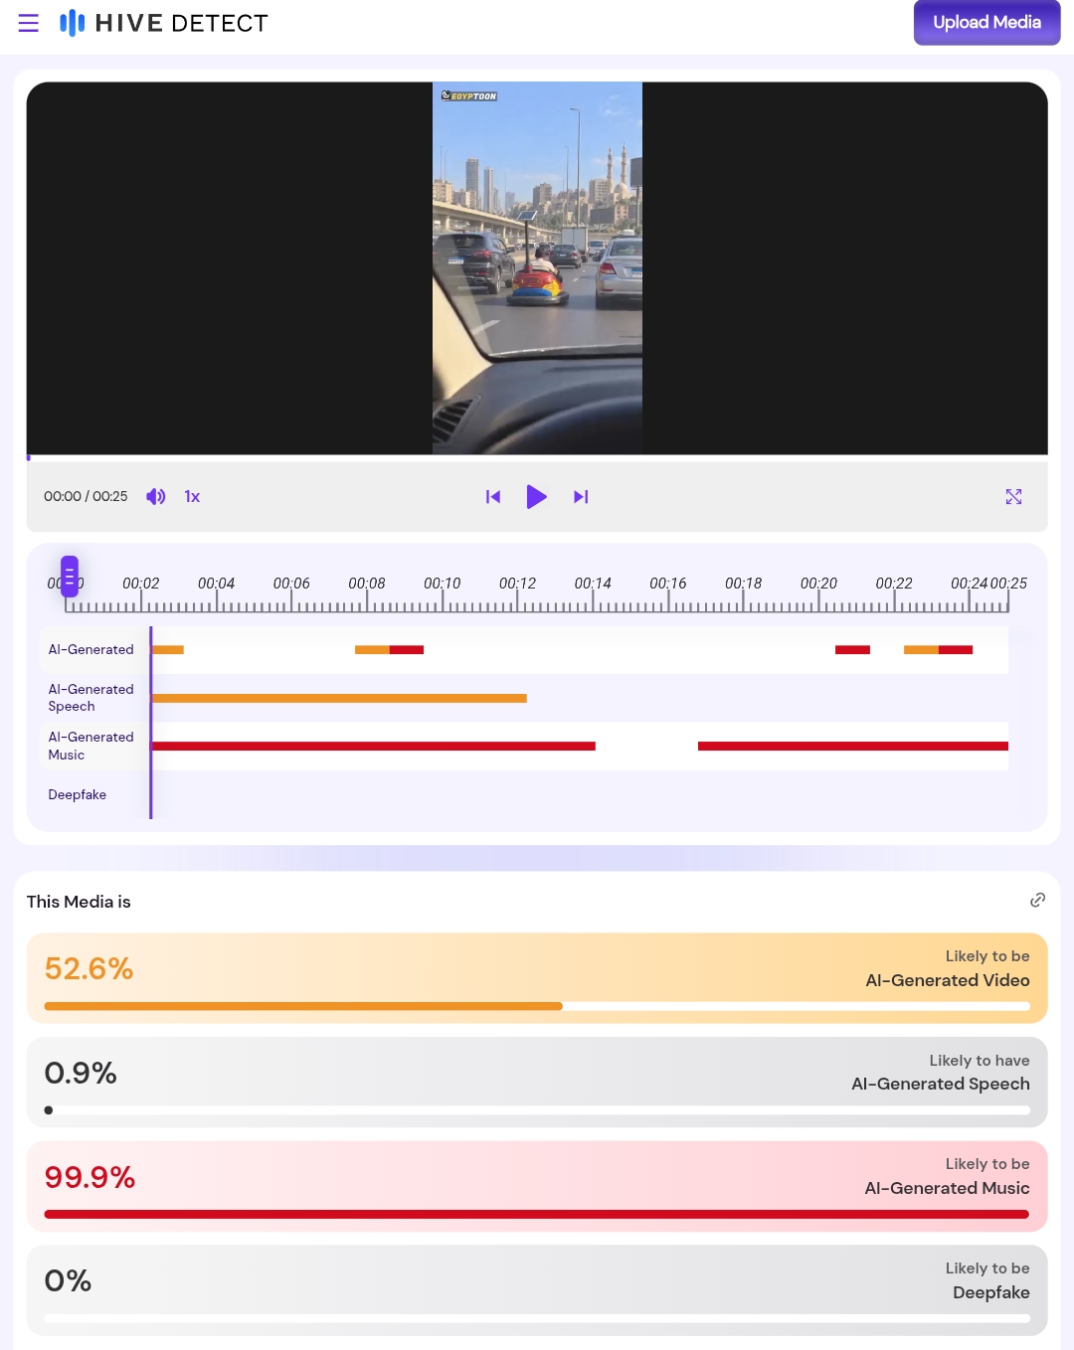Click the 00:12 mark on timeline ruler

click(x=517, y=584)
